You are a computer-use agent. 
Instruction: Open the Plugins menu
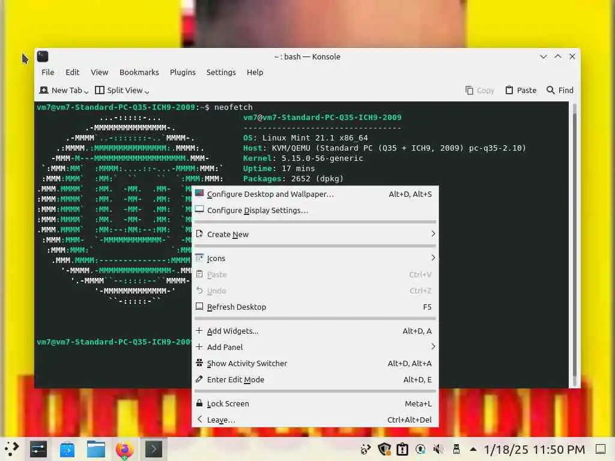pos(183,72)
